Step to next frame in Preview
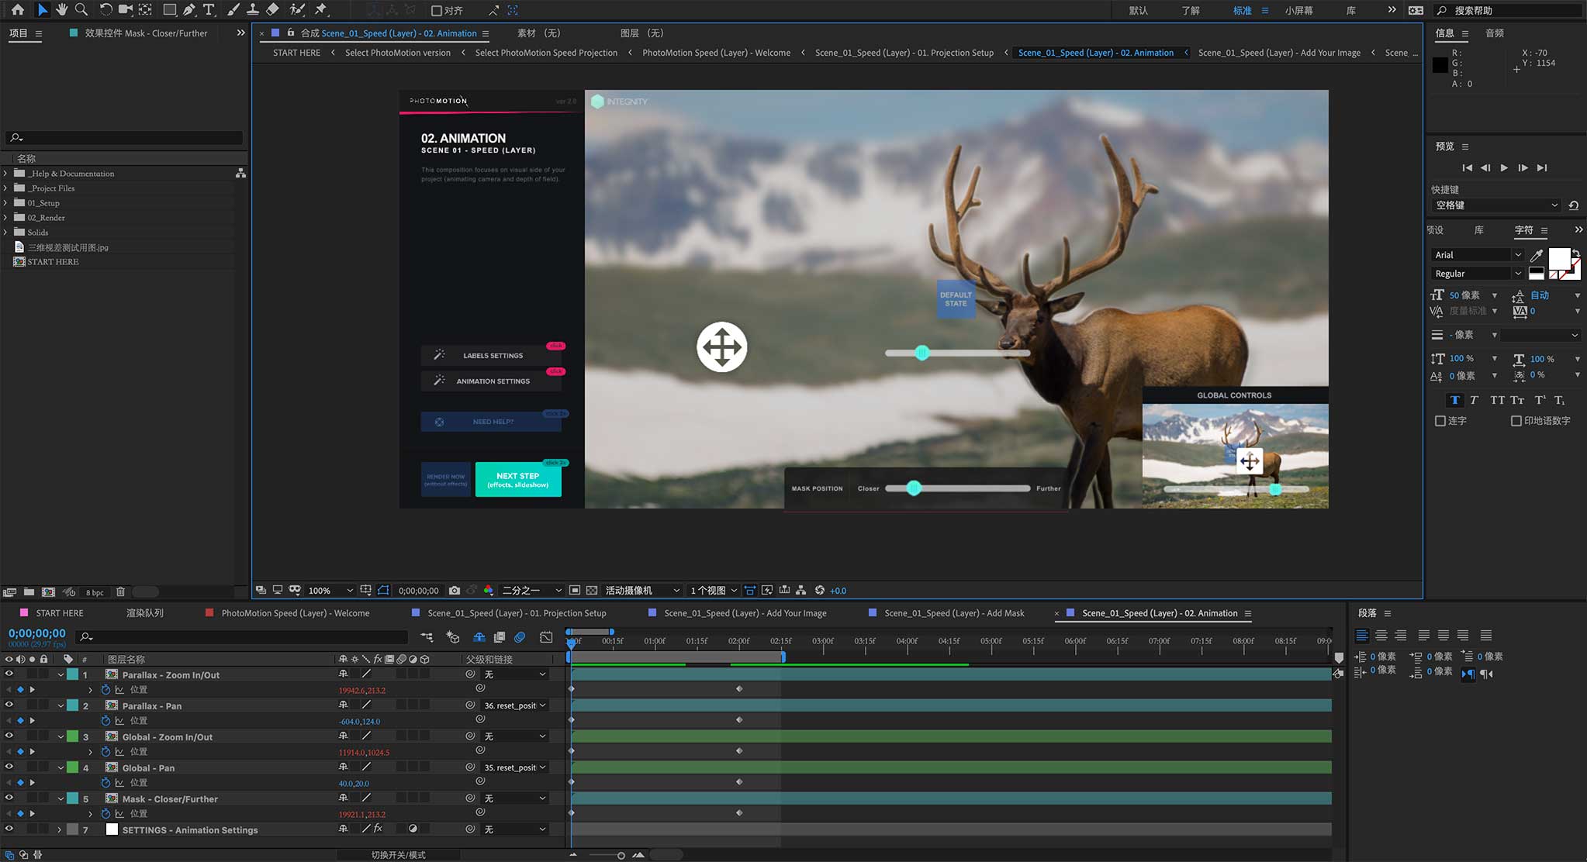 click(x=1523, y=167)
